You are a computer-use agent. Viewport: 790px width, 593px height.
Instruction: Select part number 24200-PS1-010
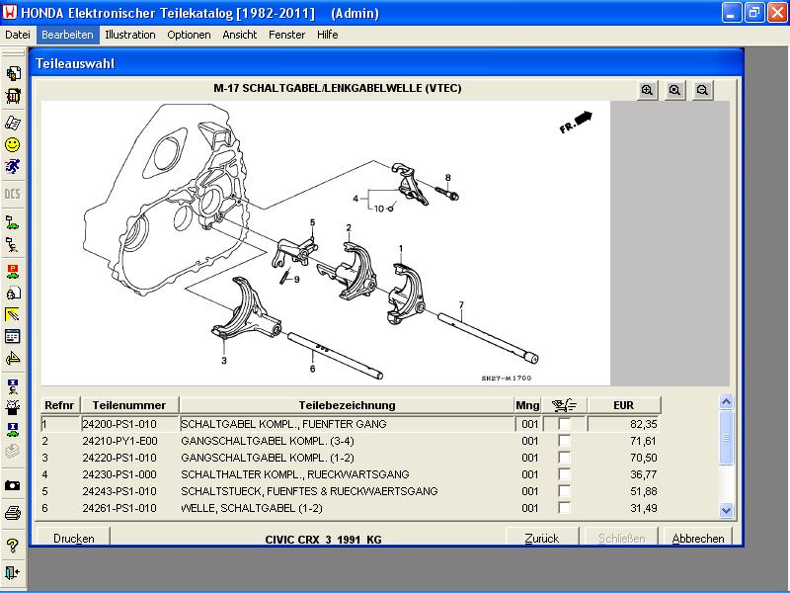pyautogui.click(x=119, y=424)
